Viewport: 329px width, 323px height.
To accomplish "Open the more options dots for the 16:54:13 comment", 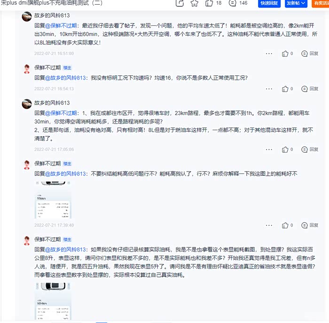I will click(269, 89).
